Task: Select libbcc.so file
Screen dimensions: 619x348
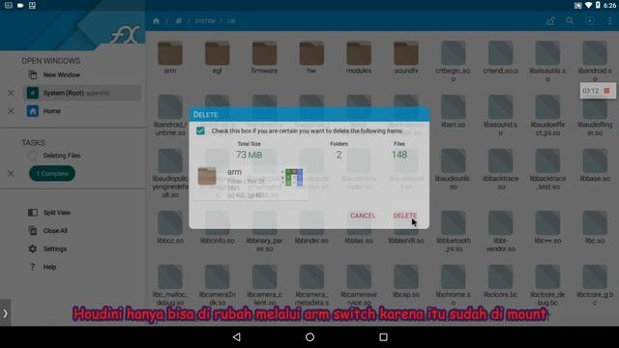Action: tap(170, 227)
